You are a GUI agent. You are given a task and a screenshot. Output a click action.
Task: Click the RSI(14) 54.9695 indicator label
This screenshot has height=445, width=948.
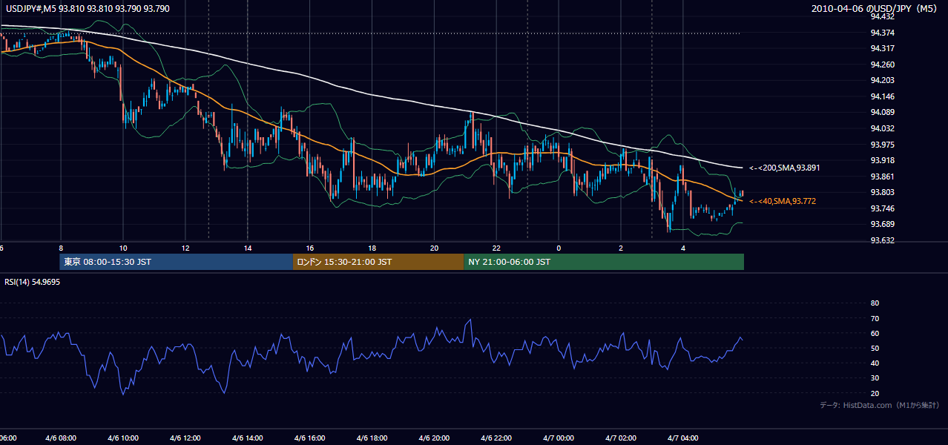(x=33, y=282)
